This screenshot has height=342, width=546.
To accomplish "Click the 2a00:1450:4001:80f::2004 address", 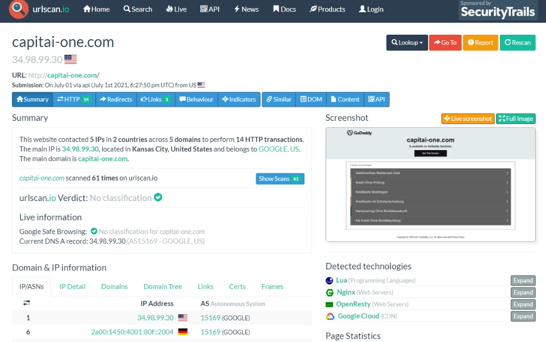I will 132,332.
